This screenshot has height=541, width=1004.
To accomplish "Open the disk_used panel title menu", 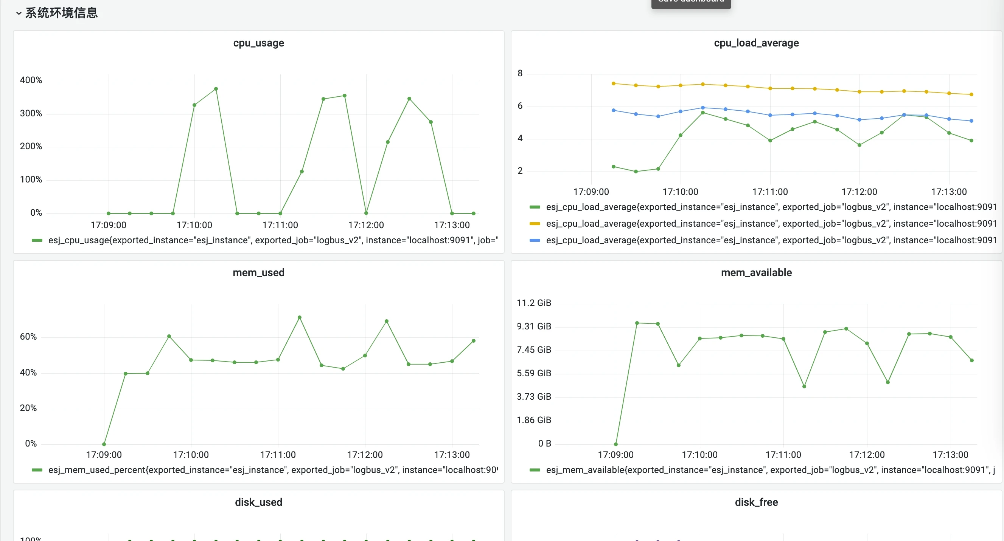I will click(x=258, y=502).
